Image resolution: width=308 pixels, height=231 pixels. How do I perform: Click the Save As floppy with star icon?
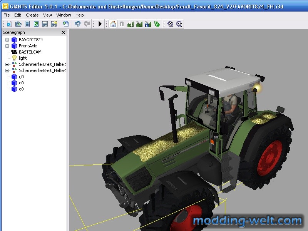pos(54,24)
